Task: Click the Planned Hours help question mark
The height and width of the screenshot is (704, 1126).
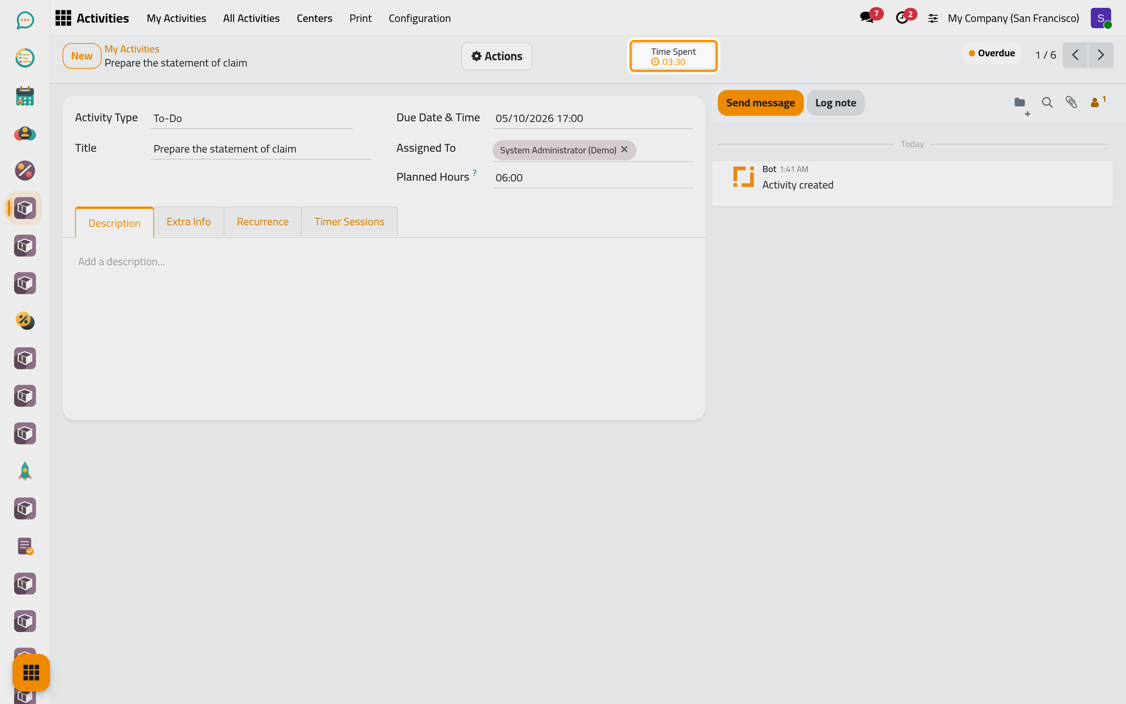Action: (474, 172)
